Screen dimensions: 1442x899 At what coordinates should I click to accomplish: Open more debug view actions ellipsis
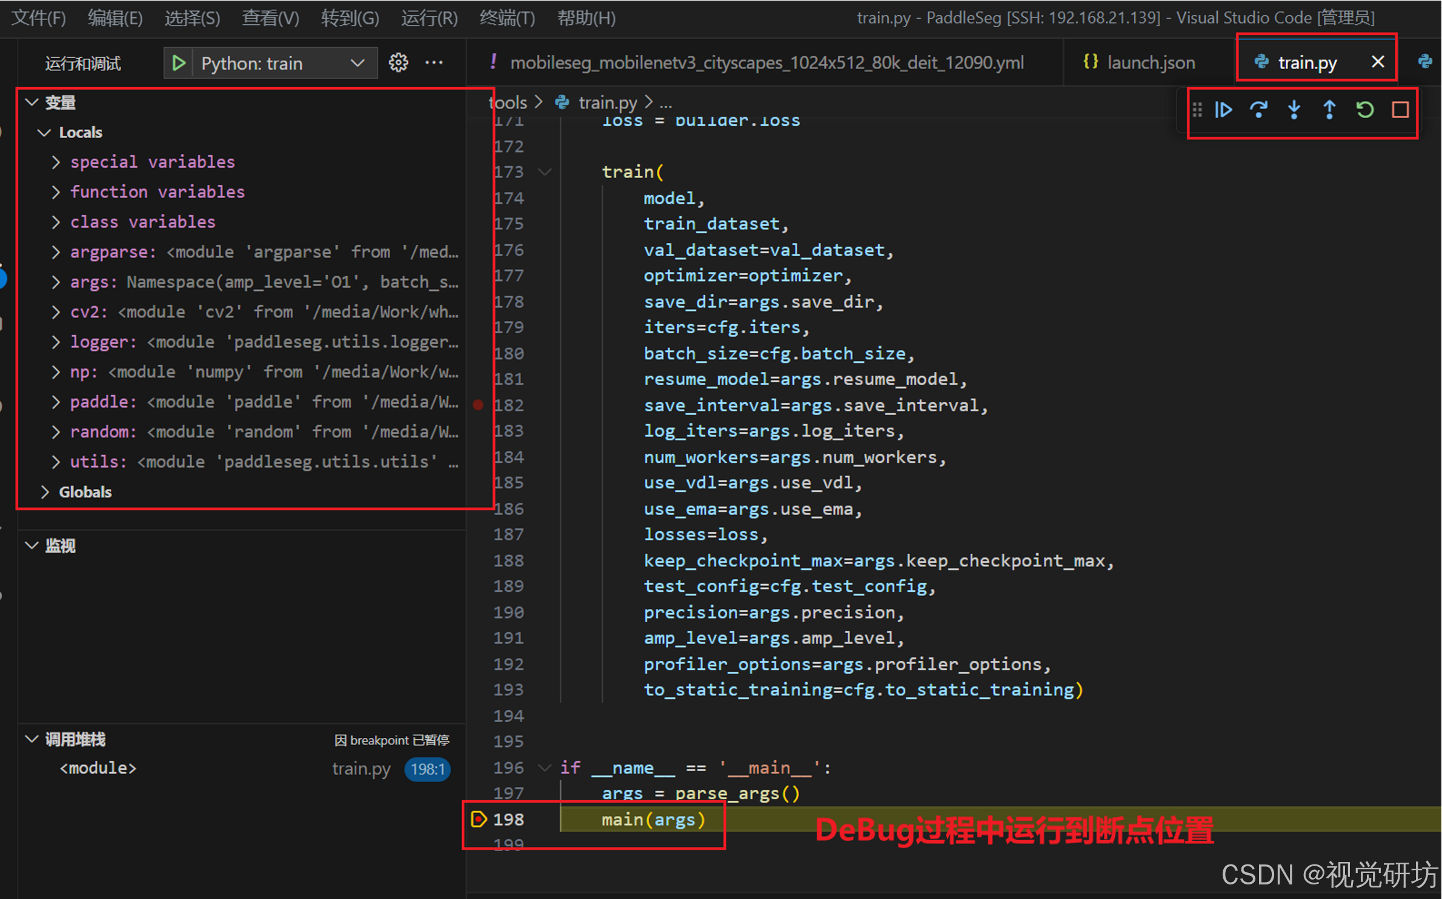(434, 63)
